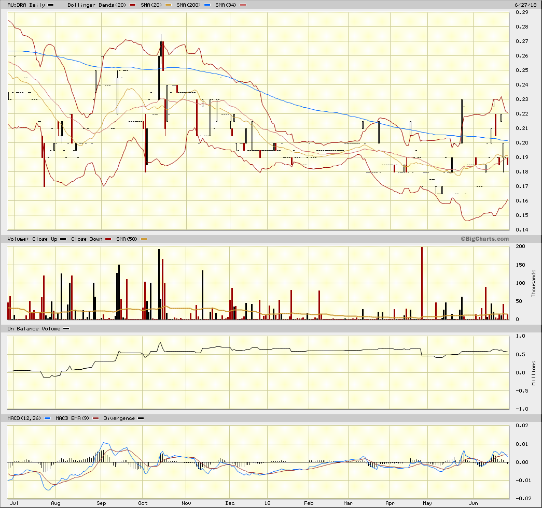Click the Jun month axis label
The width and height of the screenshot is (542, 508).
(x=473, y=503)
